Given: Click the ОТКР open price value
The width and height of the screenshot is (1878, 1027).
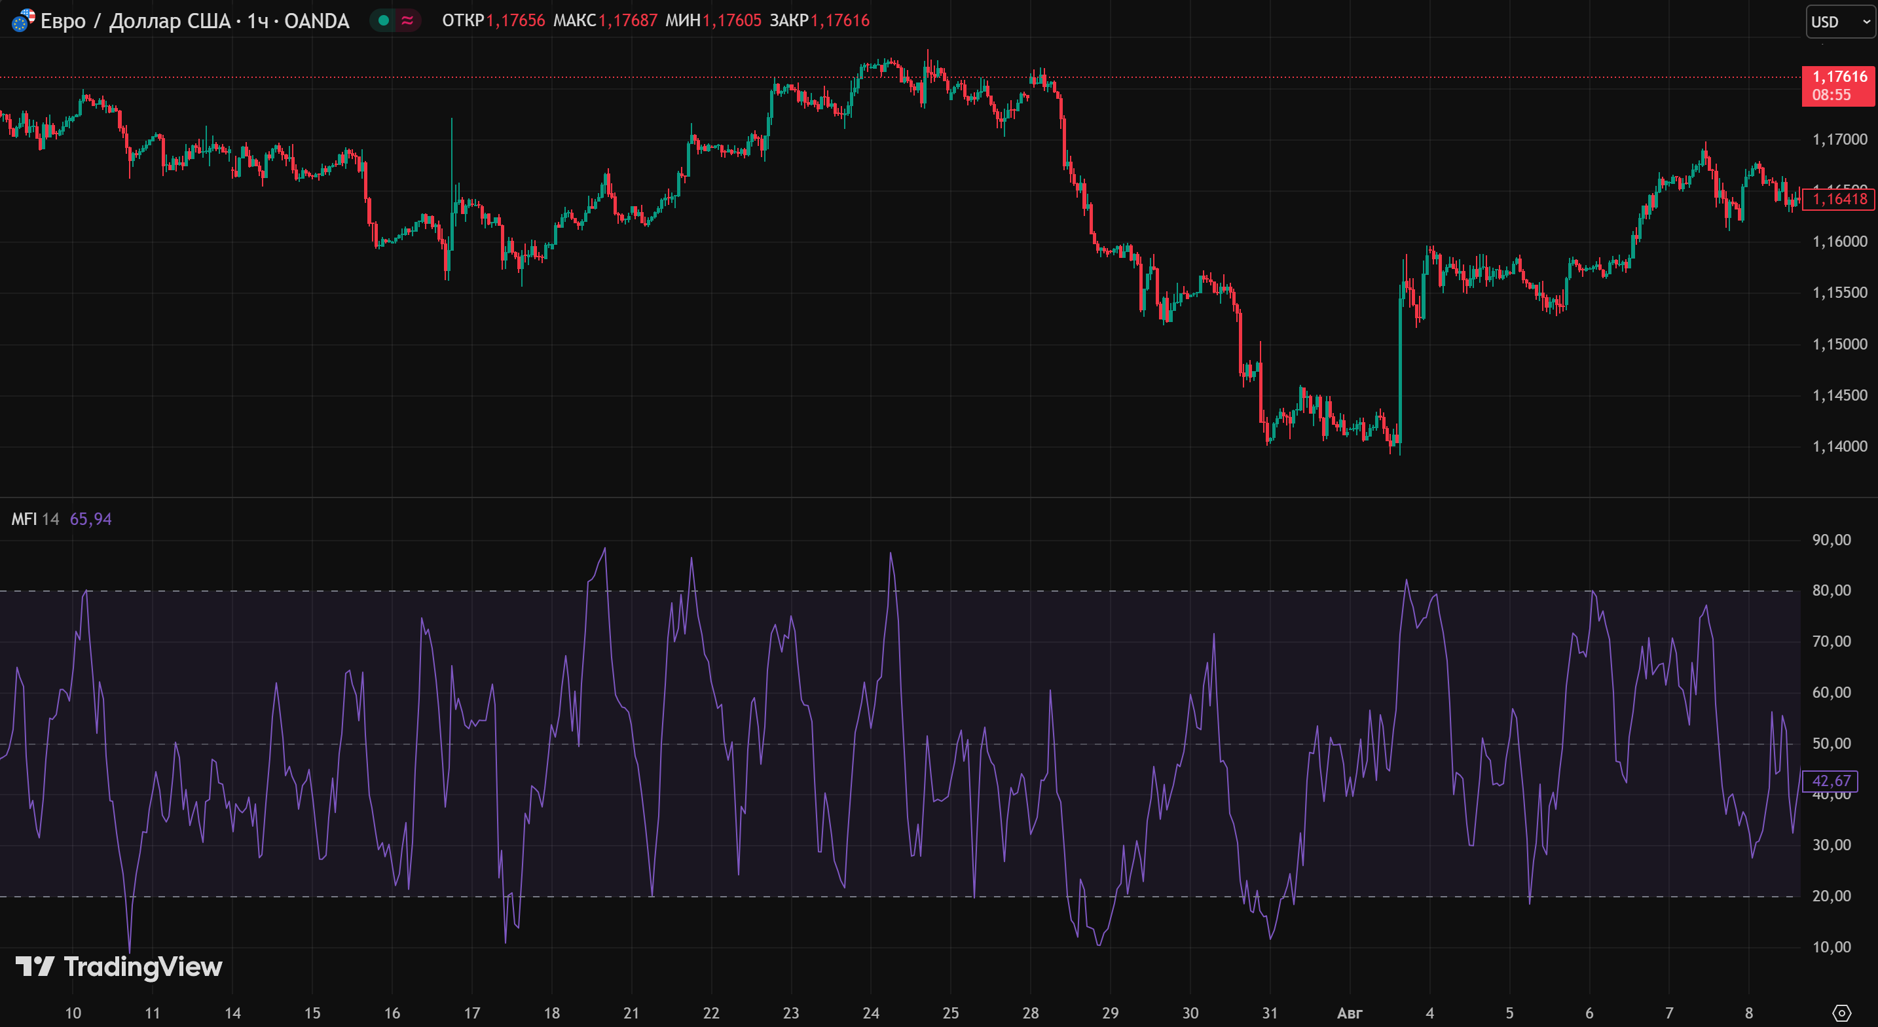Looking at the screenshot, I should pos(515,20).
